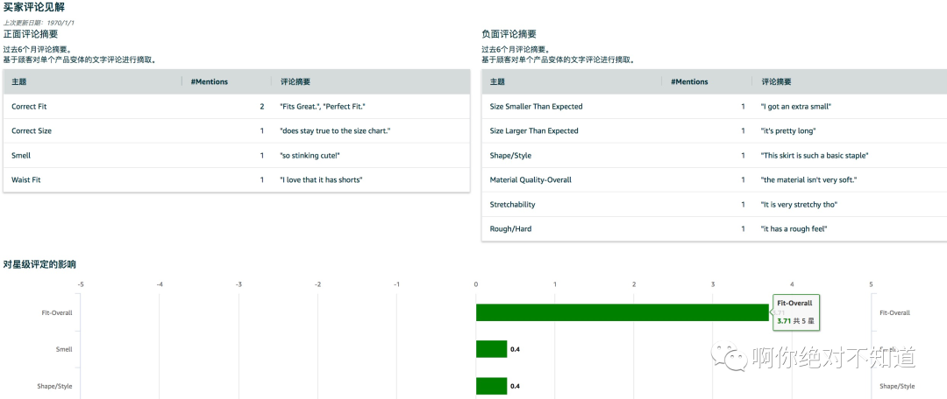
Task: Click Material Quality-Overall topic row
Action: (x=530, y=180)
